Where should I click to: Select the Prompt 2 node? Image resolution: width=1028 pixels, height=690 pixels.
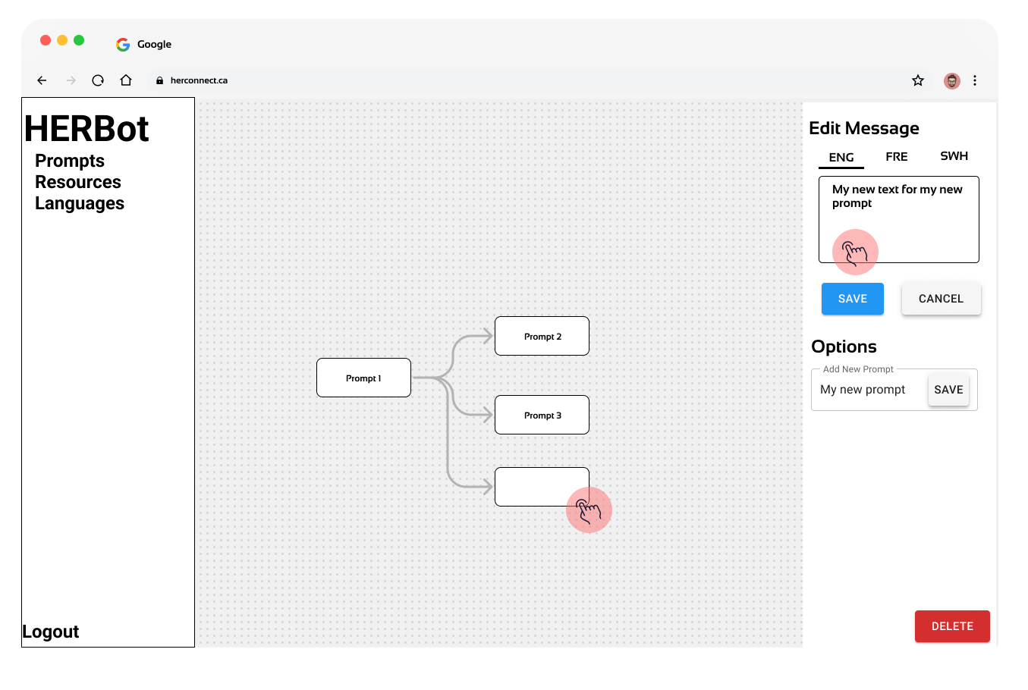[542, 336]
